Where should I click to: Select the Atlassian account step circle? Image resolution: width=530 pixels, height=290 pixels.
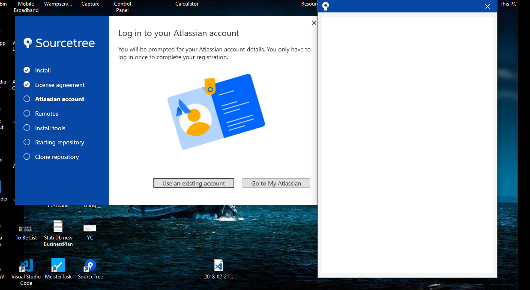[27, 99]
